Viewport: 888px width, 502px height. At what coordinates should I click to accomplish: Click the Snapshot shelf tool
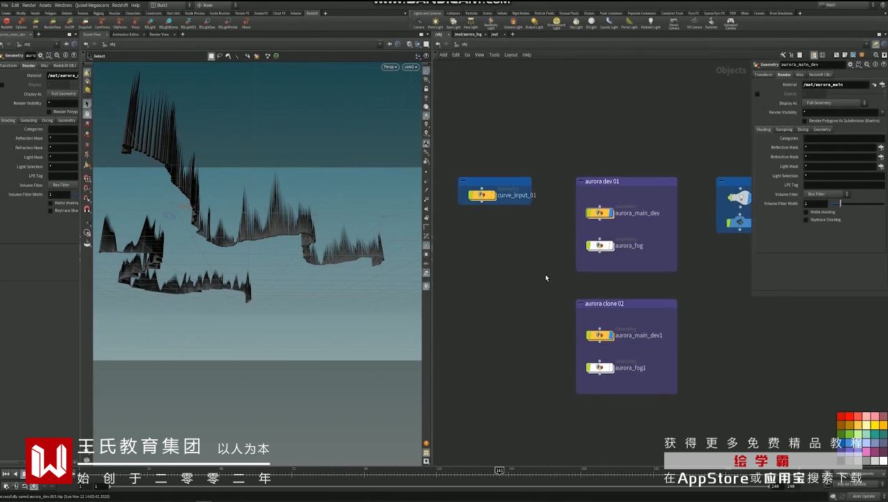pyautogui.click(x=85, y=22)
